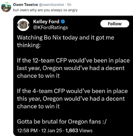Image resolution: width=133 pixels, height=136 pixels.
Task: Open Owen Tooelve's profile avatar
Action: pyautogui.click(x=6, y=7)
